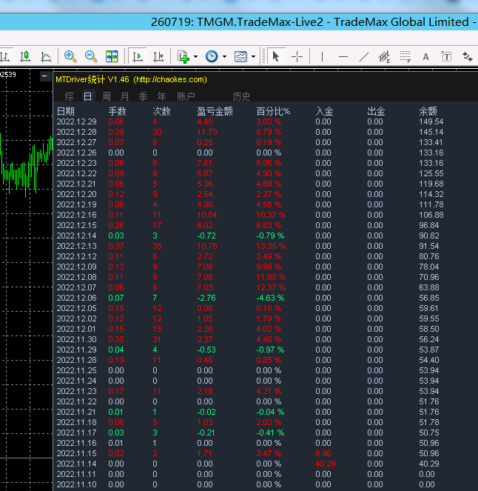Tile windows with the grid icon
The image size is (478, 491).
[x=112, y=56]
